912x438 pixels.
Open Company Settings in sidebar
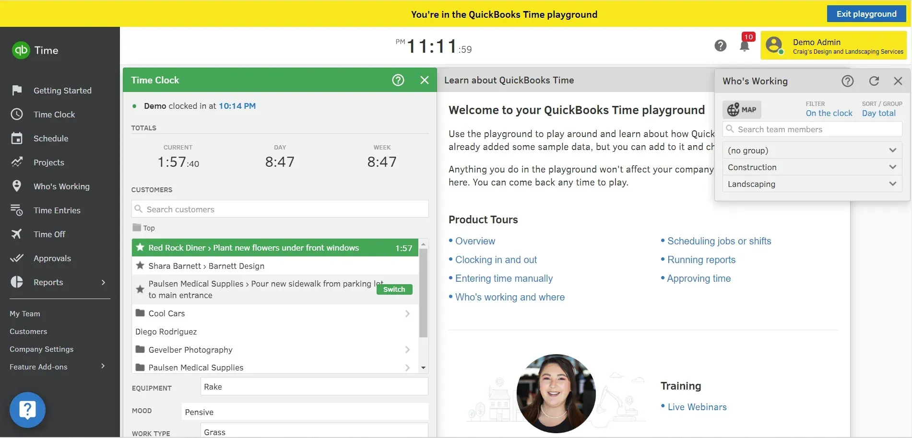coord(42,349)
